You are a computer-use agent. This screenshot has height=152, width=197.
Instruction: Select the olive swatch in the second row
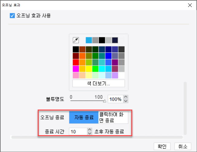click(89, 56)
